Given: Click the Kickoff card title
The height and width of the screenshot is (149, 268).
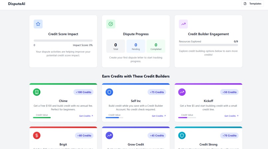Looking at the screenshot, I should pos(208,101).
